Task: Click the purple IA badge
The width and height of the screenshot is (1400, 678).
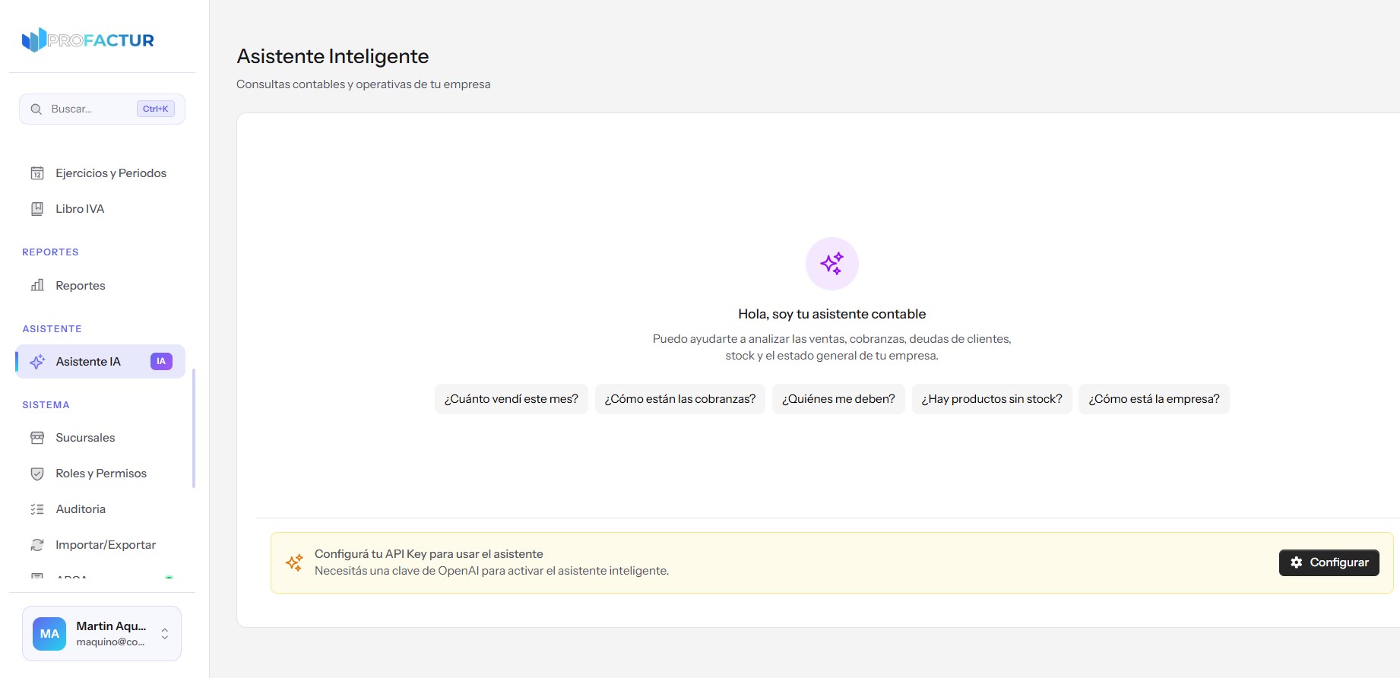Action: pyautogui.click(x=161, y=362)
